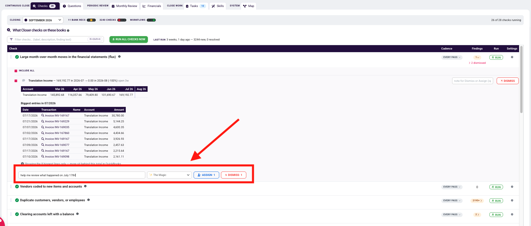
Task: Click info icon beside Duplicate customers check
Action: tap(88, 200)
